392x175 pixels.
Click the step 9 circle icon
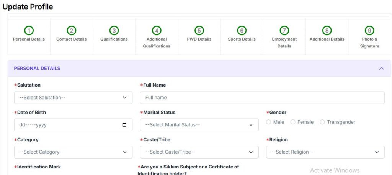tap(369, 31)
